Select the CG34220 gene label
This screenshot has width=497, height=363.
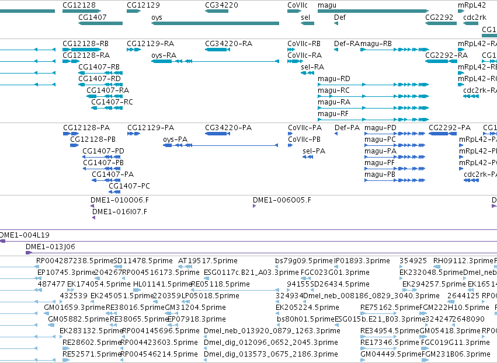[x=221, y=5]
